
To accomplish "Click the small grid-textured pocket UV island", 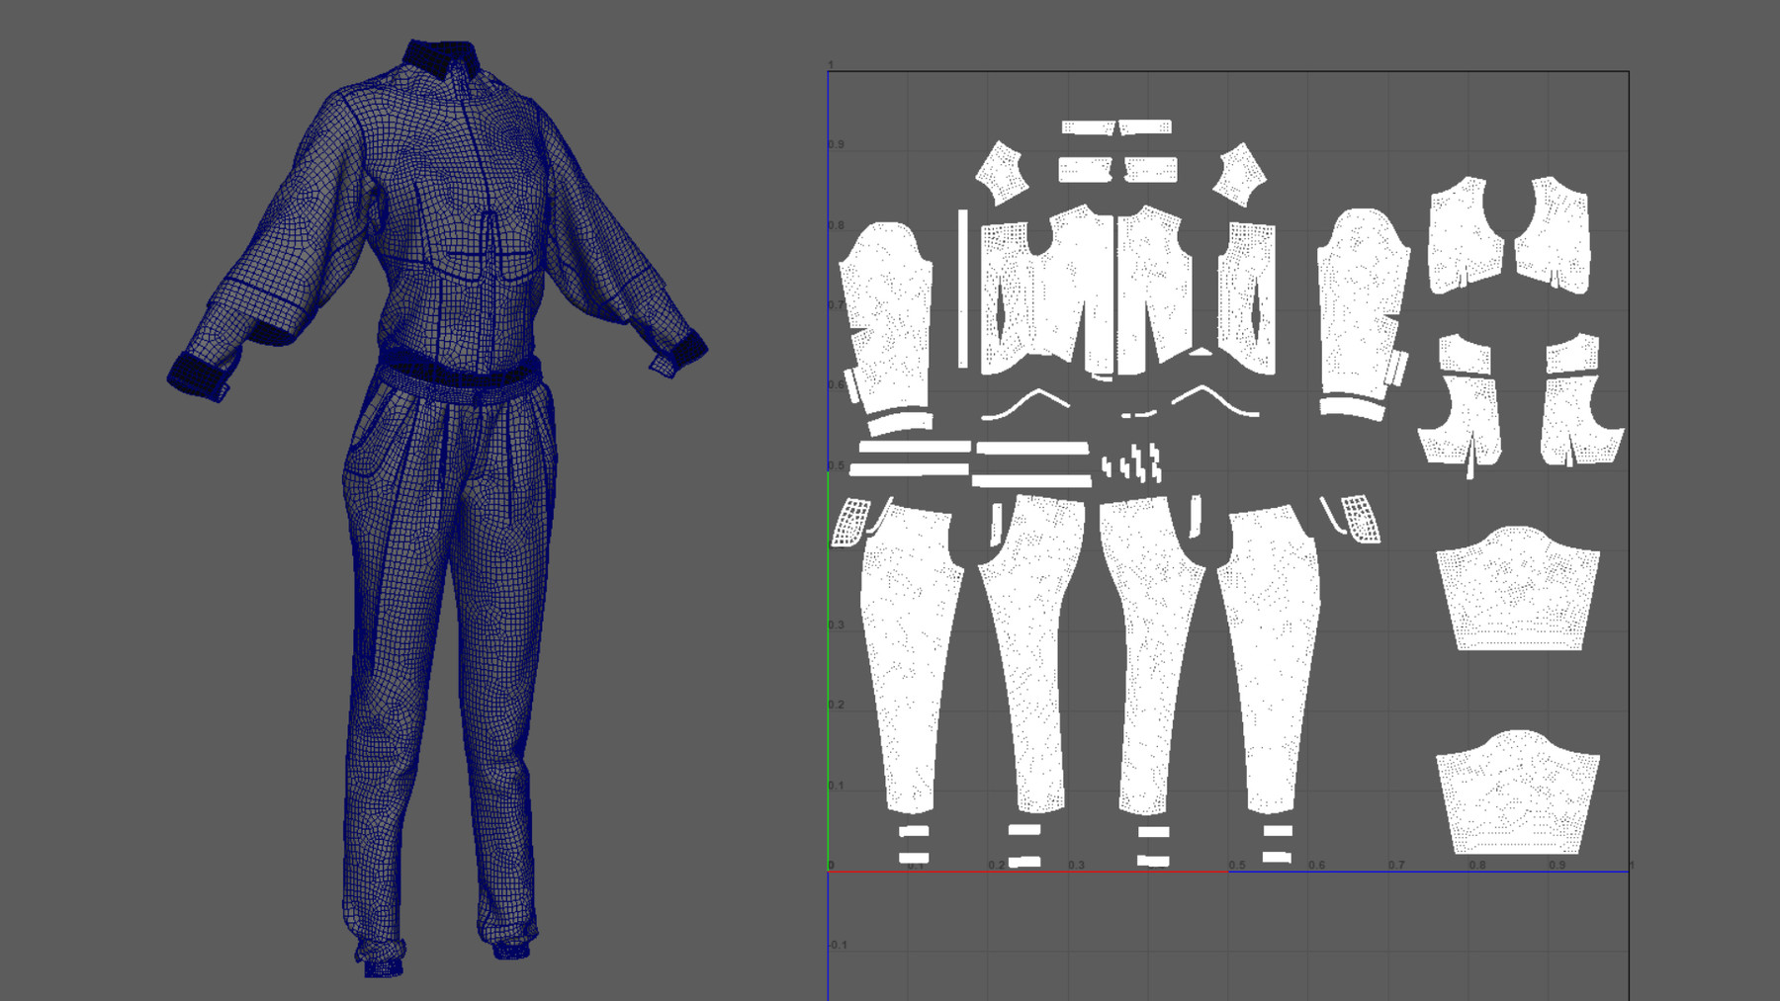I will (851, 522).
